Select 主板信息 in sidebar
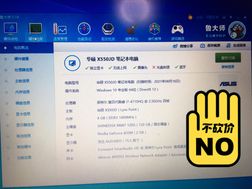The height and width of the screenshot is (189, 252). pyautogui.click(x=22, y=81)
